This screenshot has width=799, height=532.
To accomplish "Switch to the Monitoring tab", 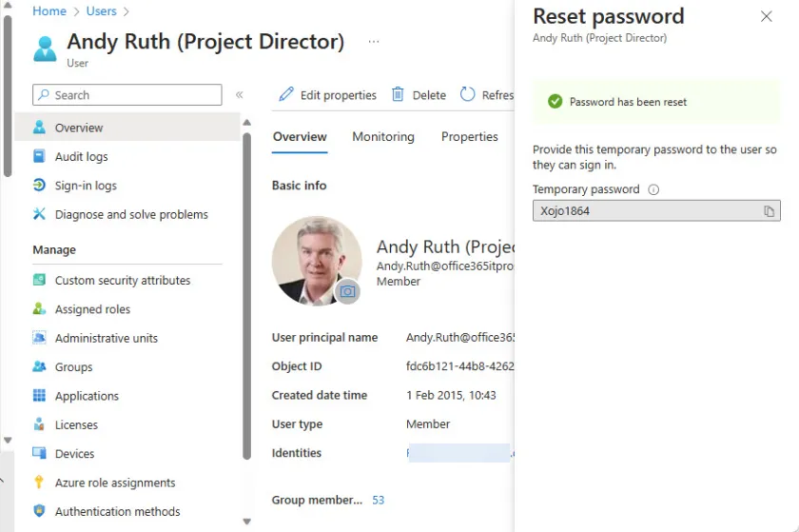I will click(383, 137).
